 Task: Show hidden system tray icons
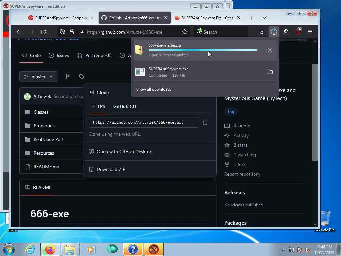pos(283,250)
